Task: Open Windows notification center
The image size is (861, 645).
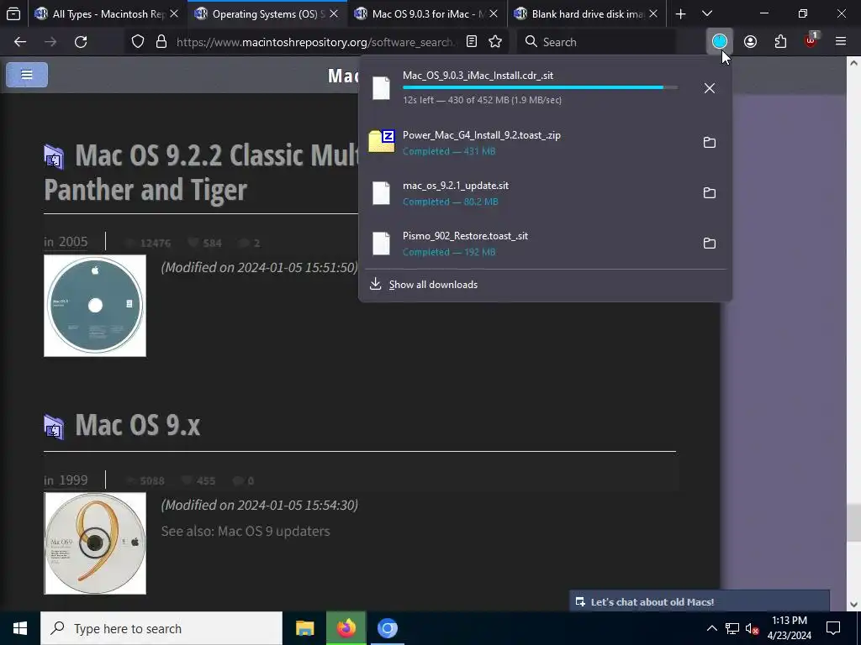Action: (833, 628)
